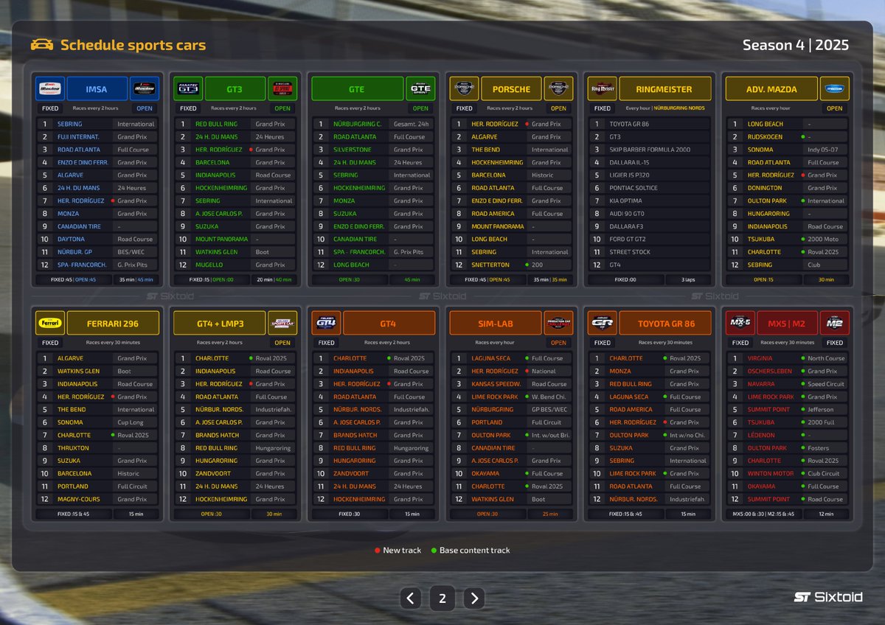Select the RUDSKOGEN row in Adv. Mazda
The height and width of the screenshot is (625, 885).
(x=788, y=136)
